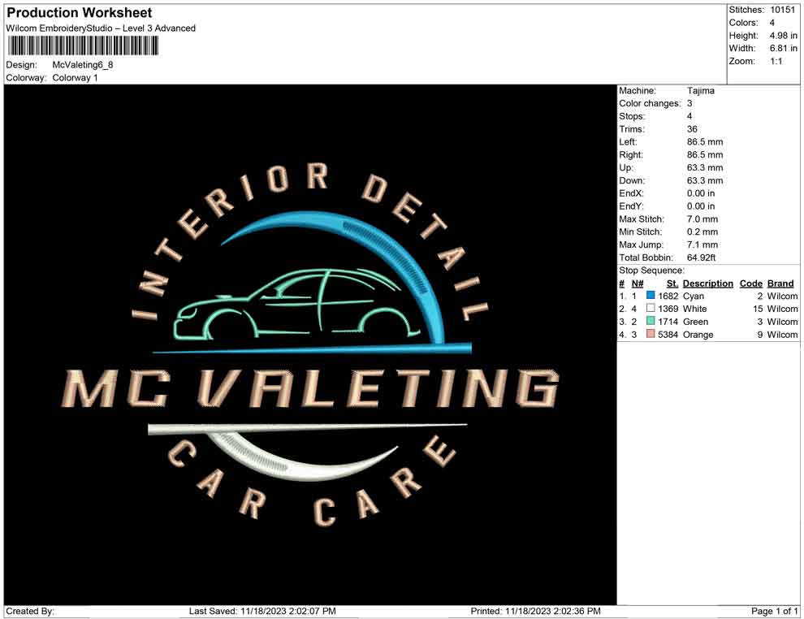Viewport: 804px width, 619px height.
Task: Click the 'Colorway 1' value
Action: (x=75, y=78)
